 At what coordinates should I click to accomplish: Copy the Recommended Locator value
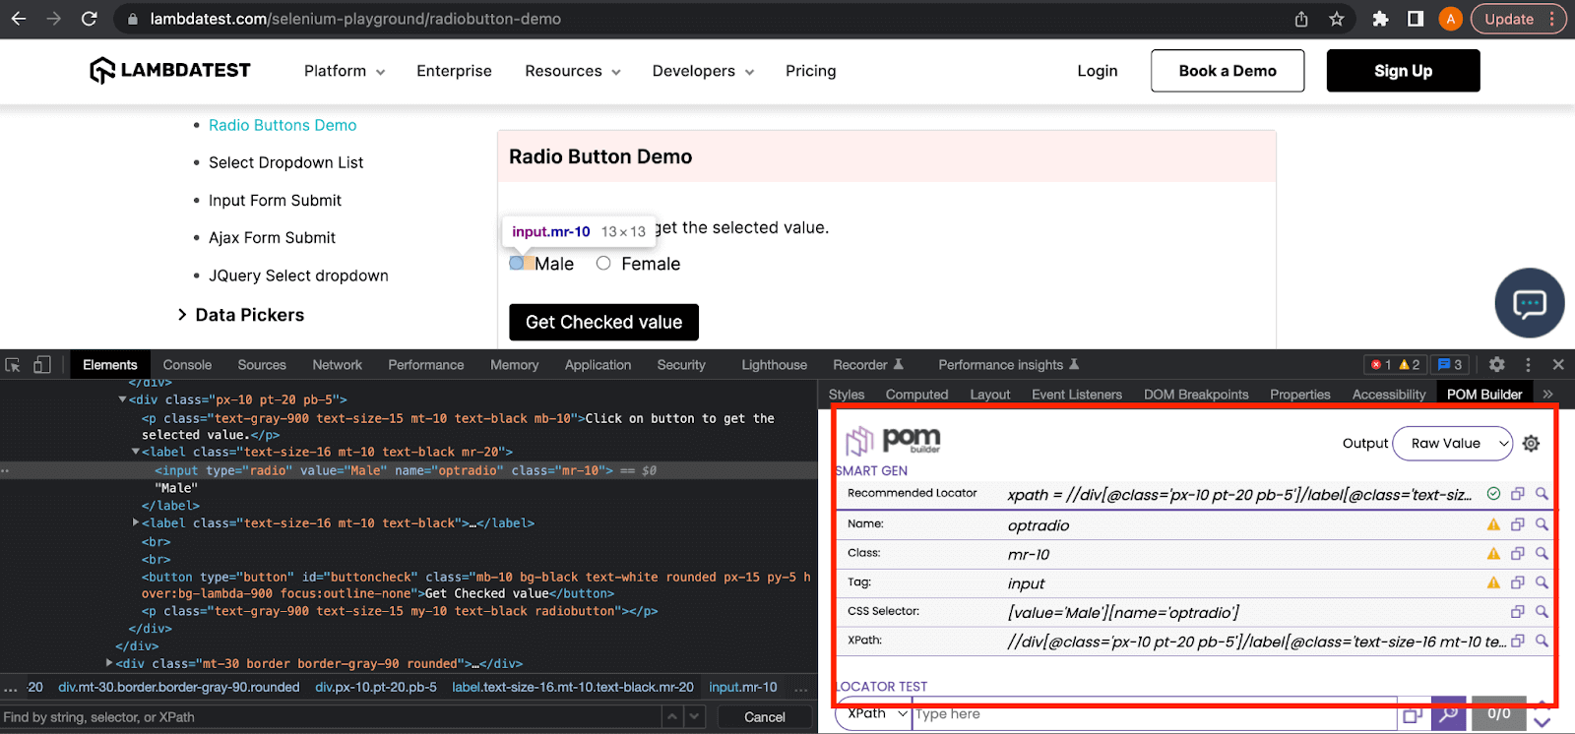coord(1518,494)
